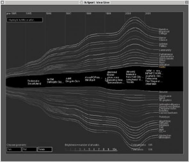Select the Custom hardware thread label
This screenshot has height=162, width=189.
(168, 113)
